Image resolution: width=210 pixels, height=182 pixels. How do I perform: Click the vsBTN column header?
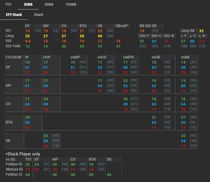129,57
